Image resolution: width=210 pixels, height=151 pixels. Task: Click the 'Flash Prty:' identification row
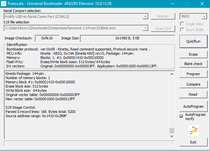tap(58, 62)
